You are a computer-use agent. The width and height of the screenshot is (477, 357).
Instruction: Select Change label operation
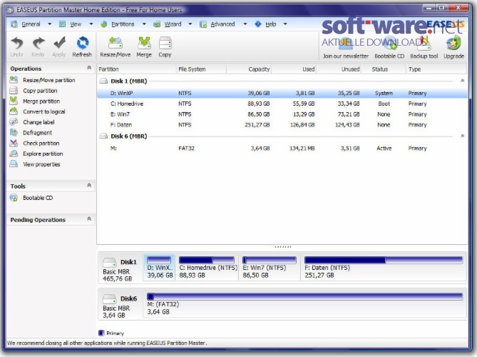[32, 122]
